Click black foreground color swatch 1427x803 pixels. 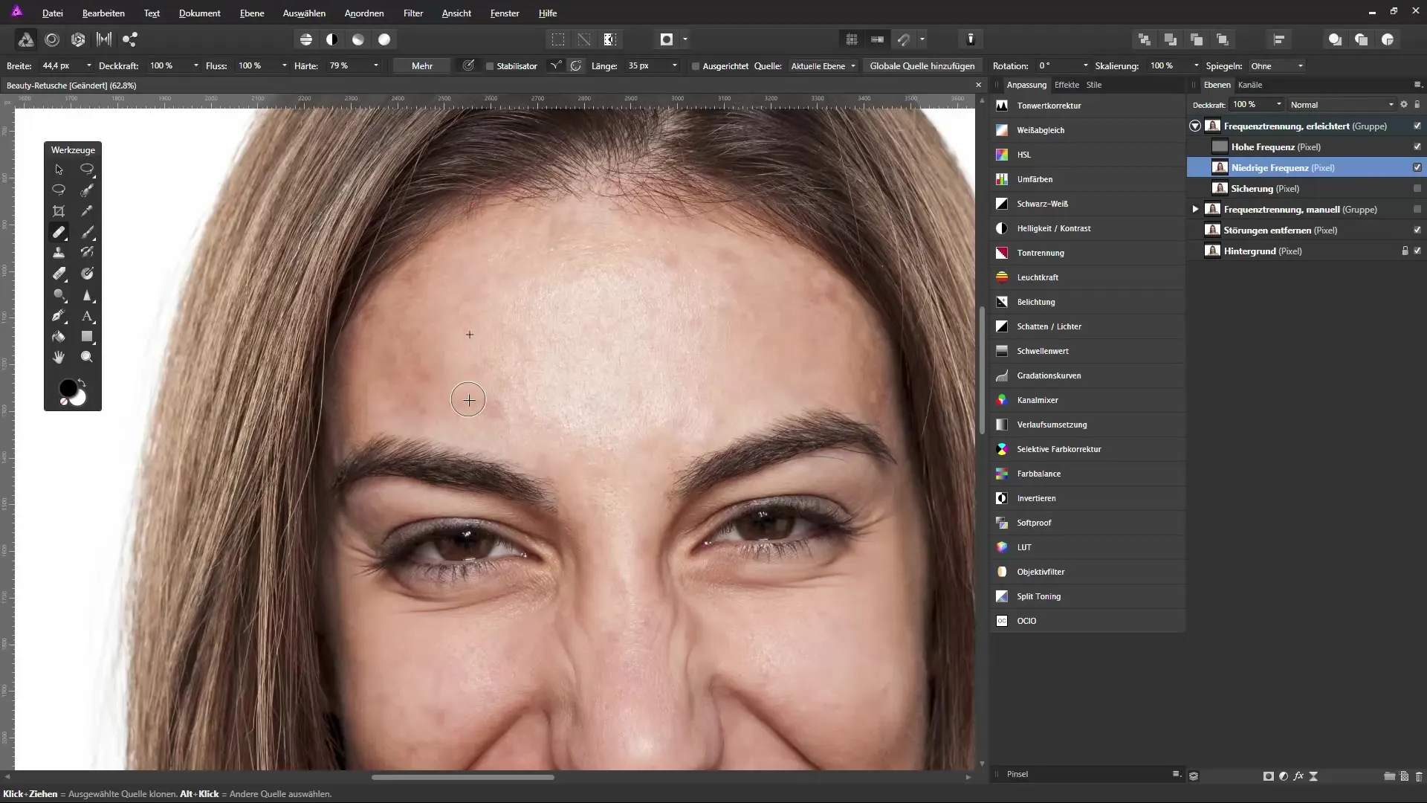(67, 387)
